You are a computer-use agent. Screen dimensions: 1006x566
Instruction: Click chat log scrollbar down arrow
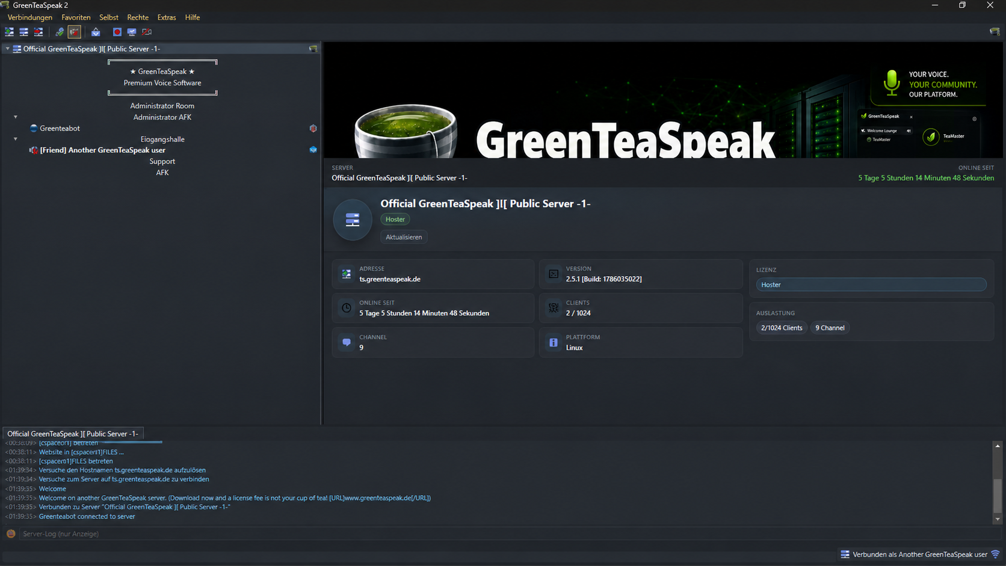tap(998, 520)
